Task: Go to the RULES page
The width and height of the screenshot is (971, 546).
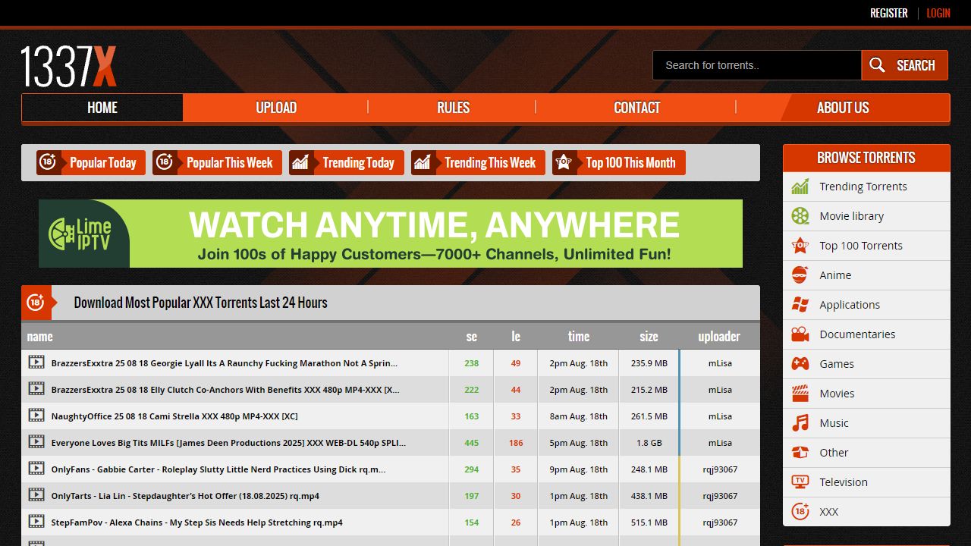Action: (453, 108)
